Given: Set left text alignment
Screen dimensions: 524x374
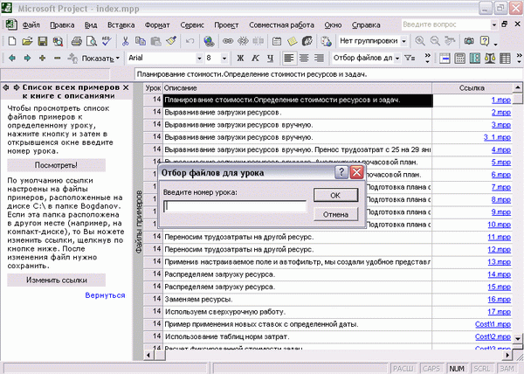Looking at the screenshot, I should click(289, 59).
